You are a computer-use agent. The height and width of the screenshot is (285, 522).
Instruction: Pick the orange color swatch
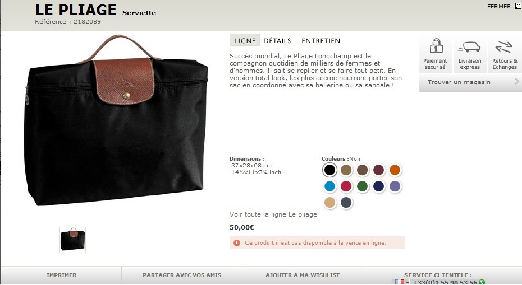[x=395, y=170]
